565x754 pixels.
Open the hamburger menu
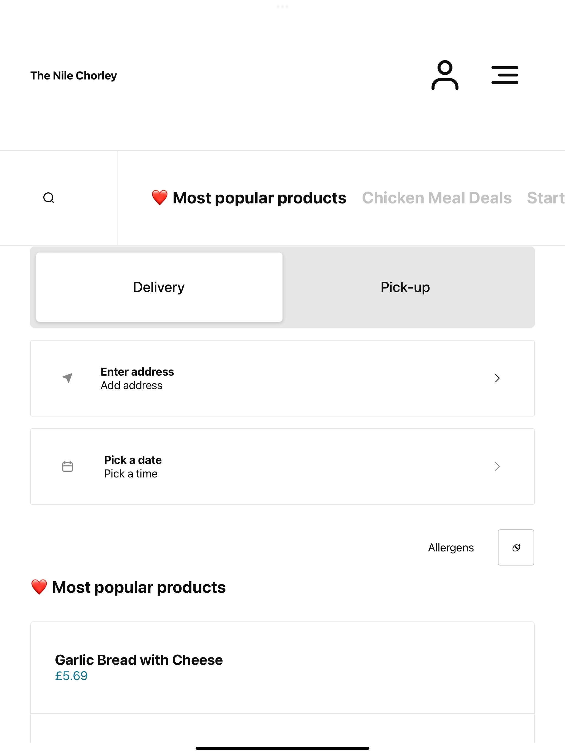[x=505, y=75]
